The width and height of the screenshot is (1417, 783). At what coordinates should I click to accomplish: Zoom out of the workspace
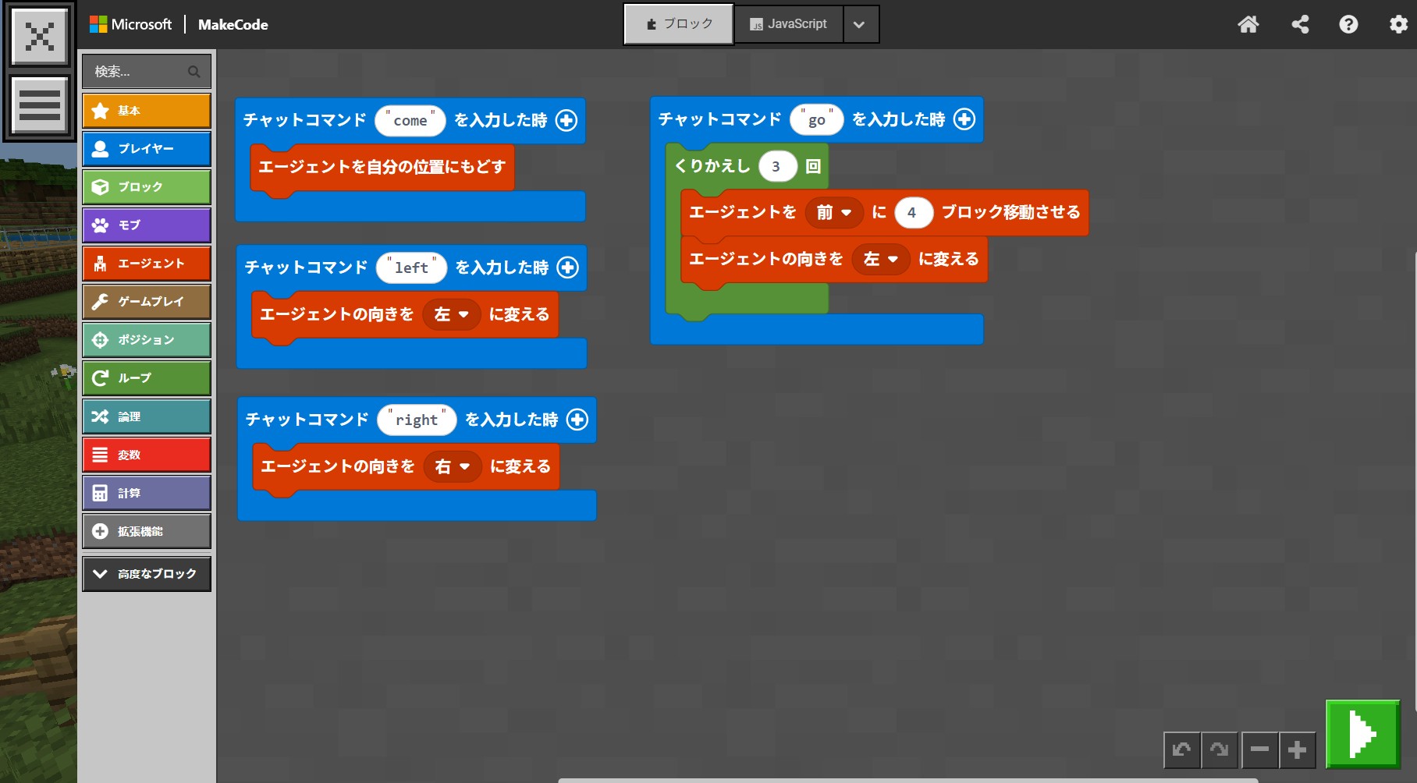pyautogui.click(x=1259, y=750)
